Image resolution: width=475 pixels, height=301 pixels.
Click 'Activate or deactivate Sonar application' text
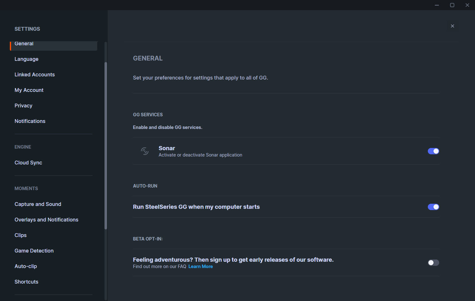pos(200,155)
